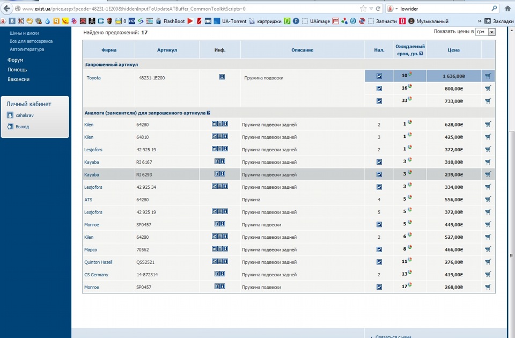
Task: Open Запчасти bookmark
Action: 382,21
